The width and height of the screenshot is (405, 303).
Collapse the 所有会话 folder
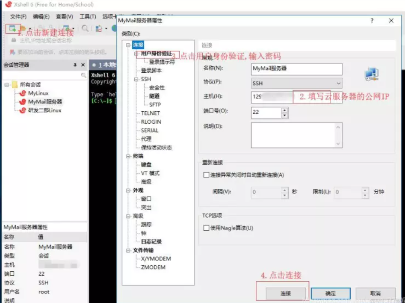coord(6,85)
